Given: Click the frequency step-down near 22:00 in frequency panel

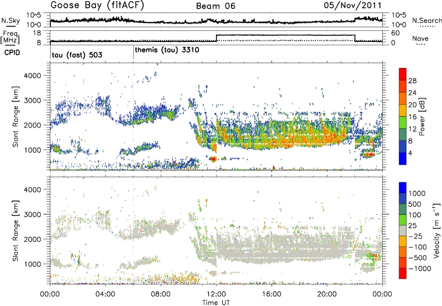Looking at the screenshot, I should coord(355,38).
